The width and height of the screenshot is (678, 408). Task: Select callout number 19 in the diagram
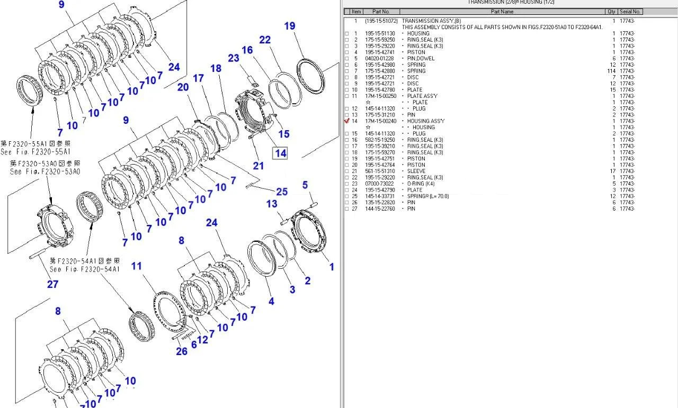pyautogui.click(x=290, y=26)
